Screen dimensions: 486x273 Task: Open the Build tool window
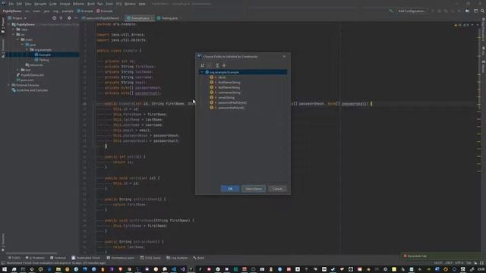(198, 258)
